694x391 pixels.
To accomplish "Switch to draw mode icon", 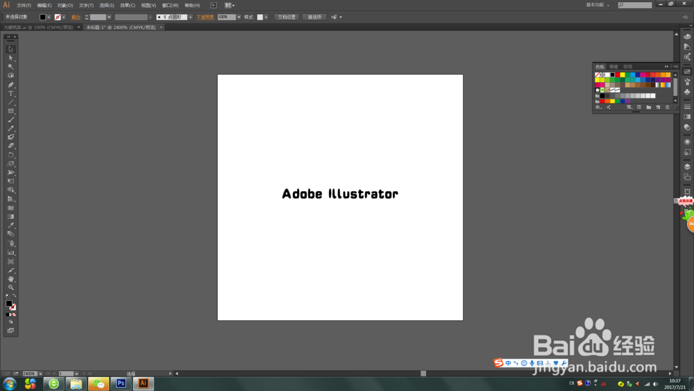I will 10,322.
